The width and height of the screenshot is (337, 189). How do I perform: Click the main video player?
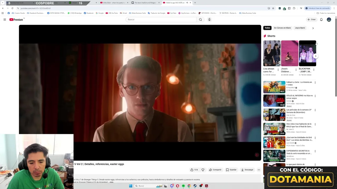(140, 93)
